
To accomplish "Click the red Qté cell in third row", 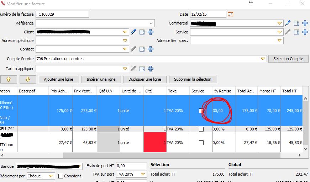I will (x=155, y=142).
